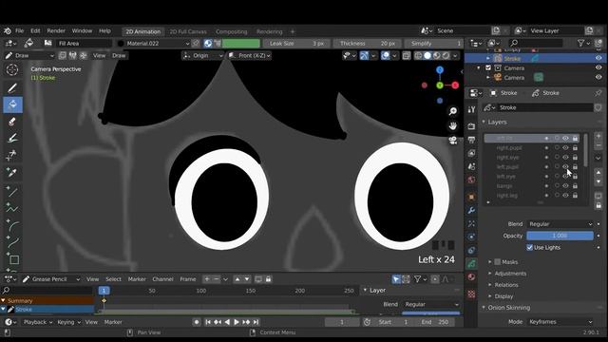Click the green fill color swatch
The height and width of the screenshot is (342, 608).
pos(240,44)
